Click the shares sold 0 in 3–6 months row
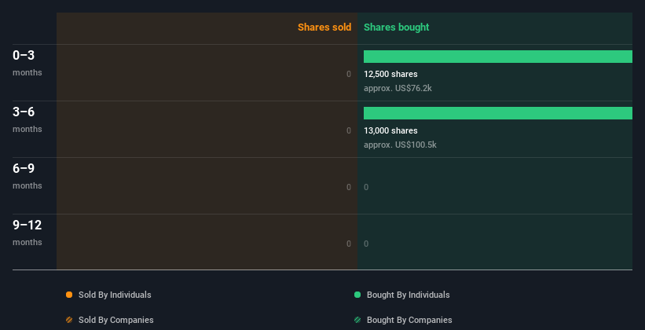This screenshot has height=330, width=645. coord(349,130)
